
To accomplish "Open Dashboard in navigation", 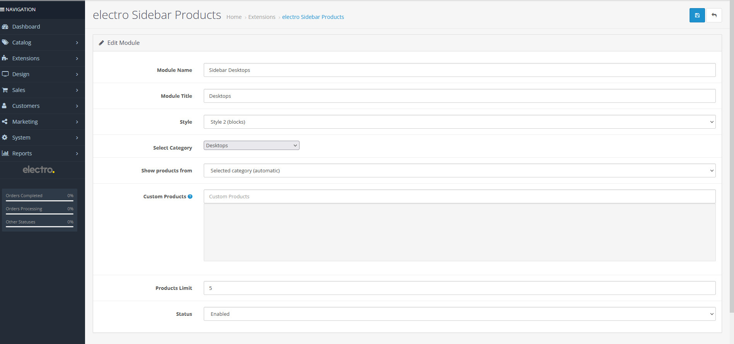I will click(43, 27).
